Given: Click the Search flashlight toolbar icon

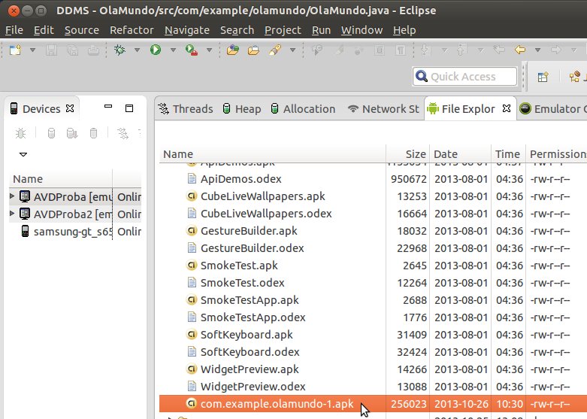Looking at the screenshot, I should pyautogui.click(x=275, y=50).
